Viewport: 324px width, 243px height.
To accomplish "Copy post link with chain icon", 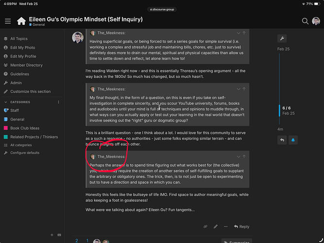I will pos(205,226).
